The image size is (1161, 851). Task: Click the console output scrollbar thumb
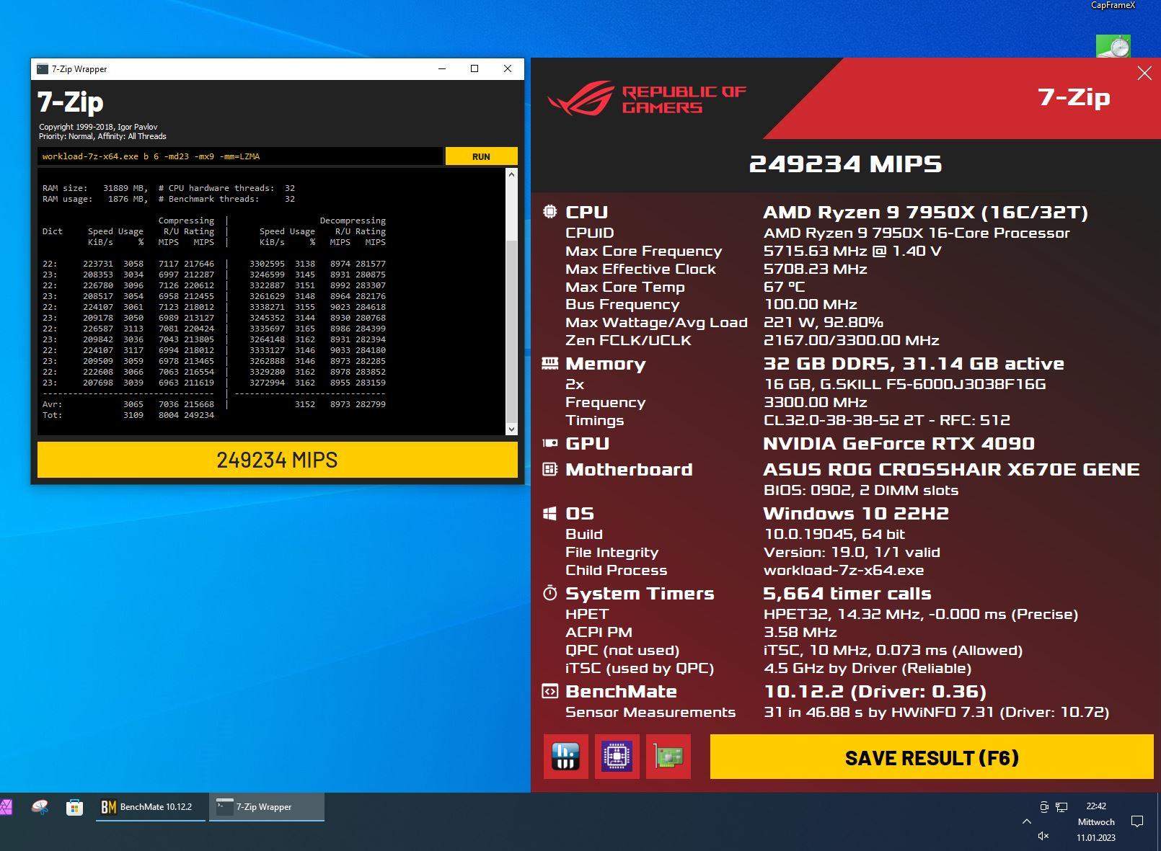pyautogui.click(x=511, y=331)
